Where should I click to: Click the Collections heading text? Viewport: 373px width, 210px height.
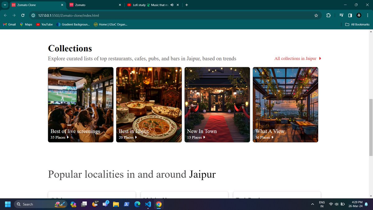point(70,49)
